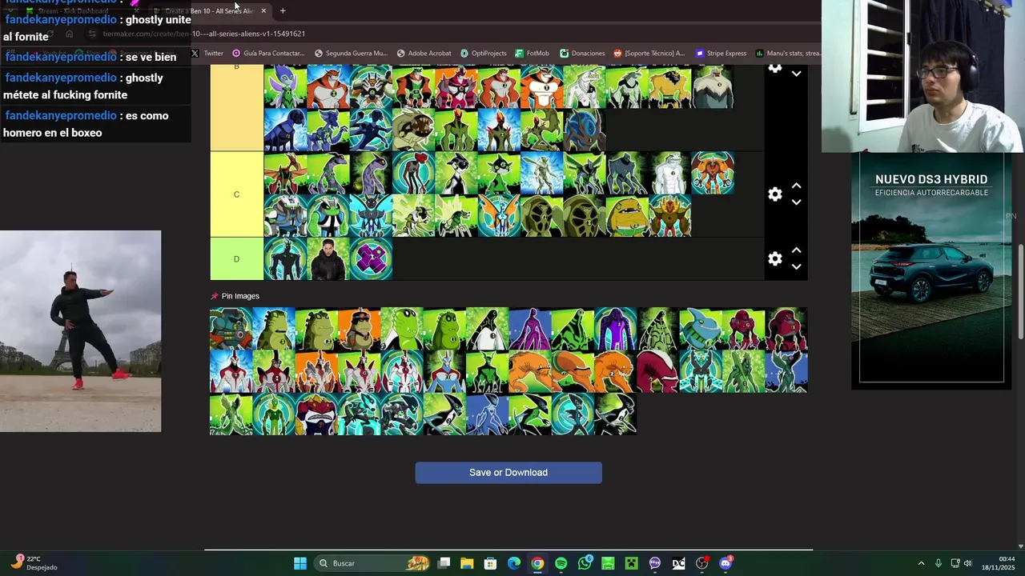
Task: Pick the orange four-armed alien ending tier C's first row
Action: [x=713, y=173]
